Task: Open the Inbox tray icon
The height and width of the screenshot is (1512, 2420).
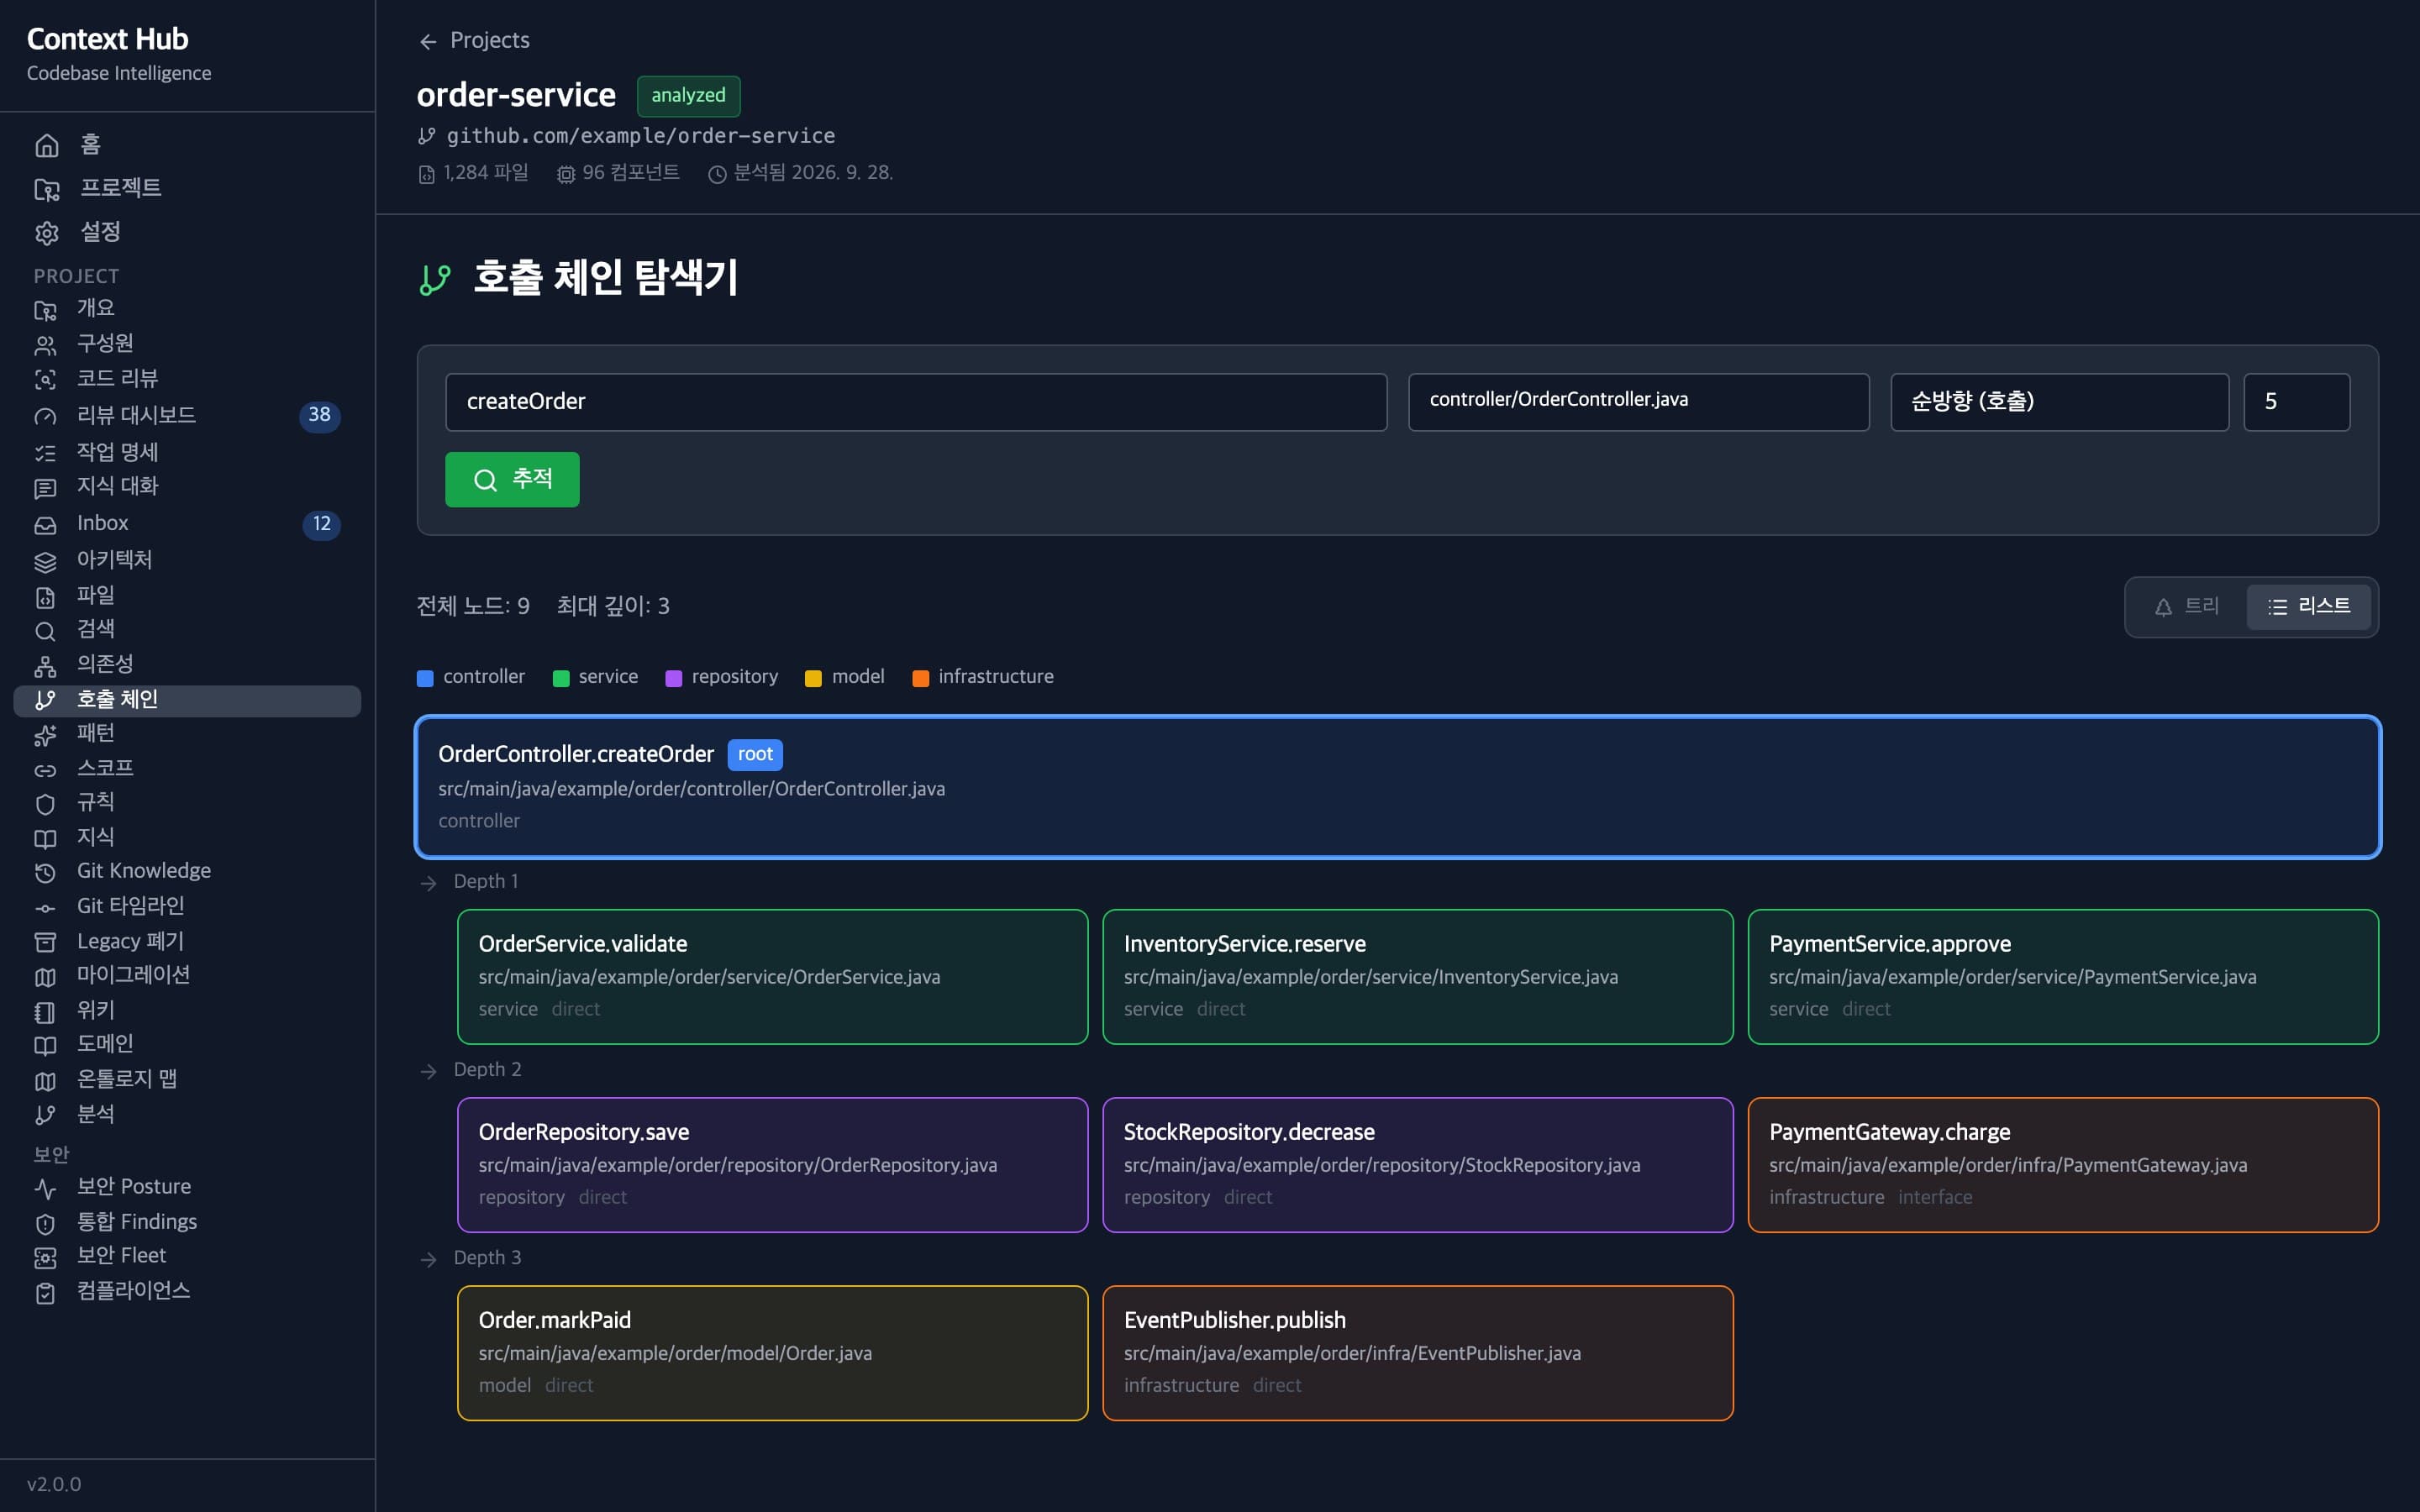Action: click(x=45, y=525)
